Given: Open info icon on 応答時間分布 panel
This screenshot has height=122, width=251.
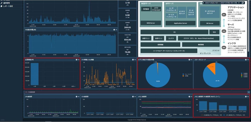Looking at the screenshot, I should coord(76,60).
